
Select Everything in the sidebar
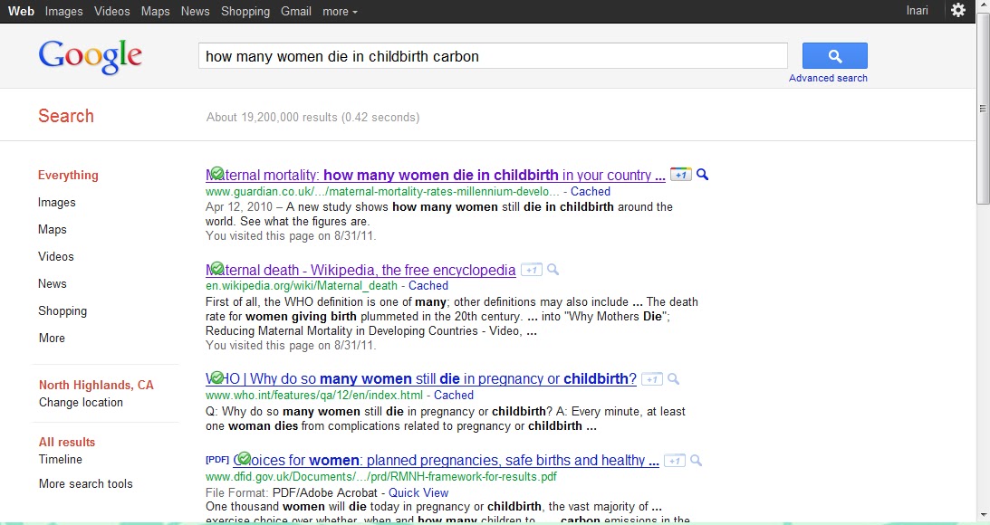coord(68,176)
